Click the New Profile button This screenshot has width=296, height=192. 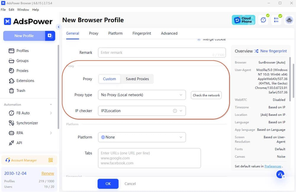24,36
